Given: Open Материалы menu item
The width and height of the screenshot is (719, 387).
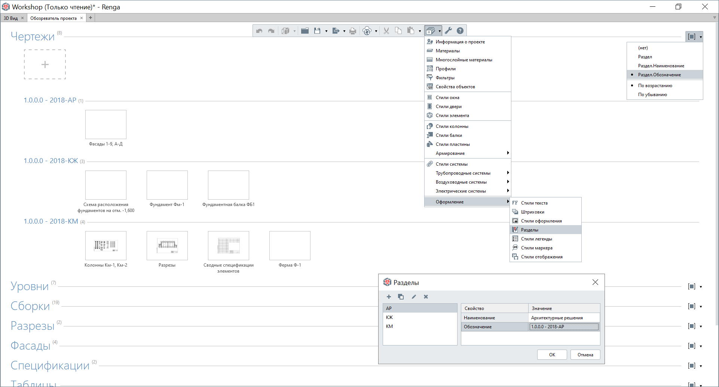Looking at the screenshot, I should [x=468, y=51].
